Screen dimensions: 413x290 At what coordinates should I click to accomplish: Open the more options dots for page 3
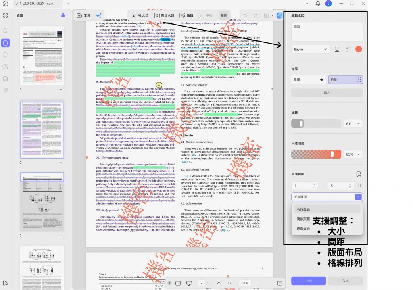tap(62, 236)
